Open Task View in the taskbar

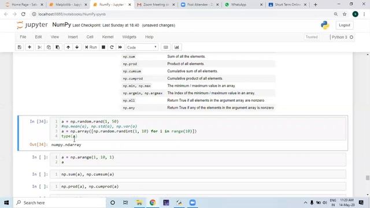[125, 203]
